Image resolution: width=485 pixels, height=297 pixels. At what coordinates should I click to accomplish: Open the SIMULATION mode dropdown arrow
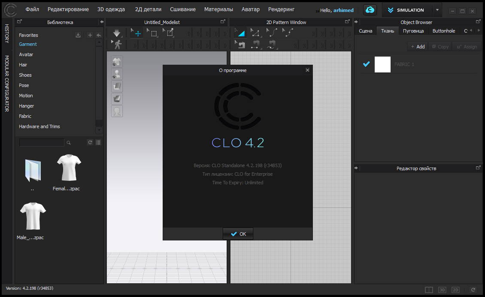point(437,10)
